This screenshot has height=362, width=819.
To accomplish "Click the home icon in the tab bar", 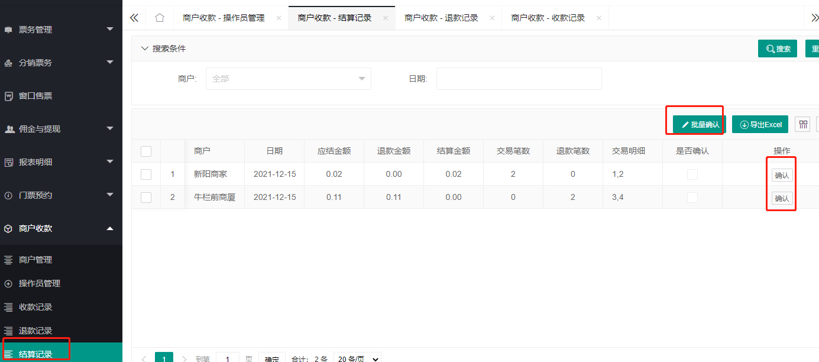I will click(159, 17).
